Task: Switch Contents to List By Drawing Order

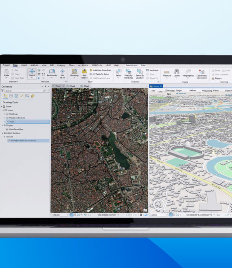Action: point(6,96)
